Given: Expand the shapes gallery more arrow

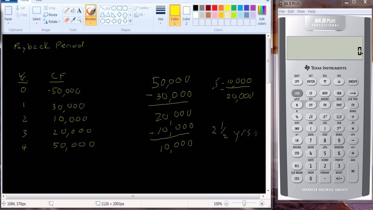Looking at the screenshot, I should (130, 21).
